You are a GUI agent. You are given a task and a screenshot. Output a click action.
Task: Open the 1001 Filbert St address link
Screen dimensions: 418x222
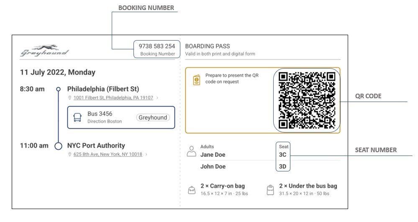[x=113, y=98]
